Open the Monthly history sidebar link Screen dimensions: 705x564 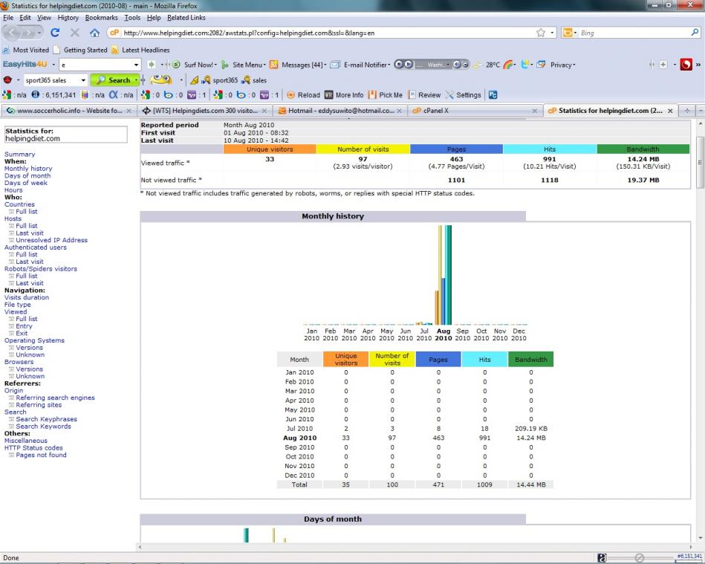pyautogui.click(x=28, y=169)
